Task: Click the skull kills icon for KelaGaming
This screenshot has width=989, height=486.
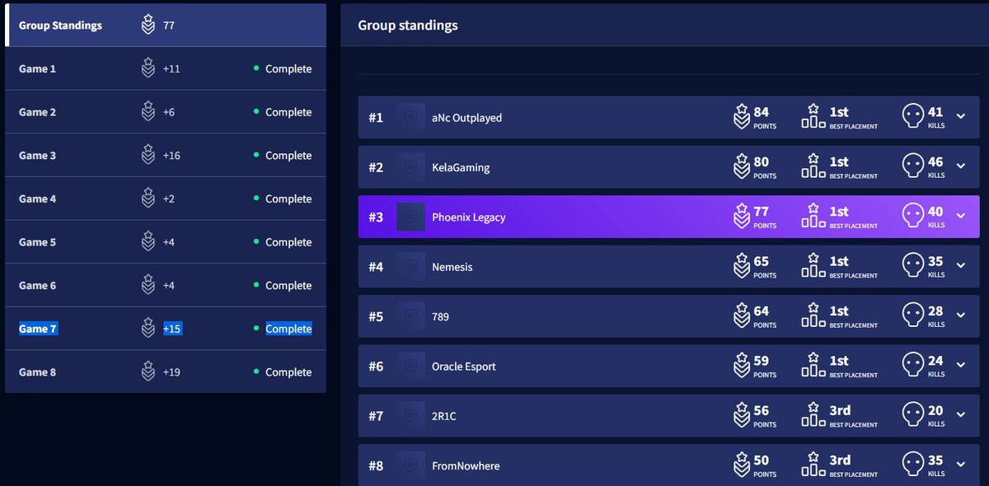Action: tap(913, 166)
